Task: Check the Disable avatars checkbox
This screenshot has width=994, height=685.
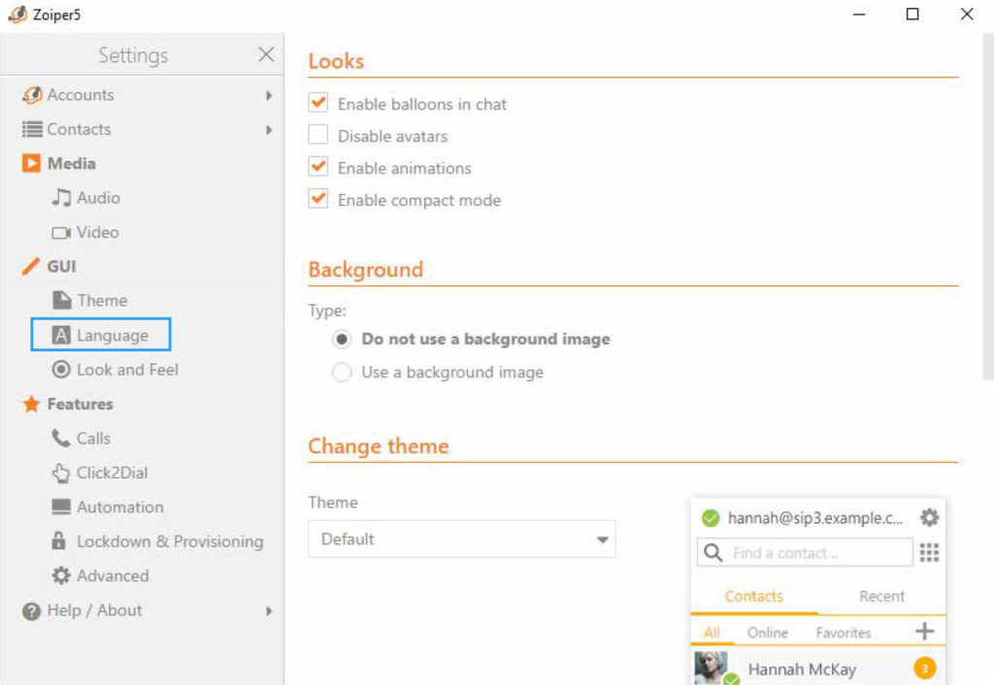Action: (x=318, y=135)
